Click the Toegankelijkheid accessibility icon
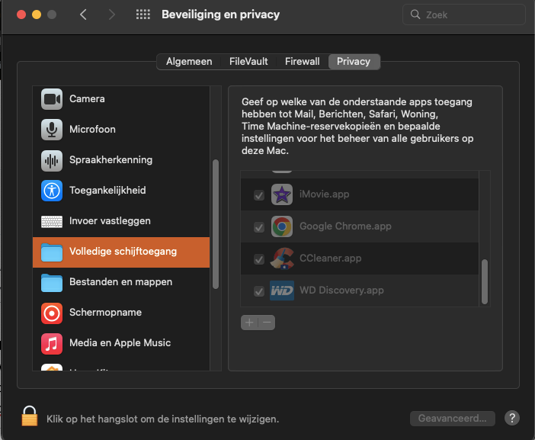535x440 pixels. (52, 191)
